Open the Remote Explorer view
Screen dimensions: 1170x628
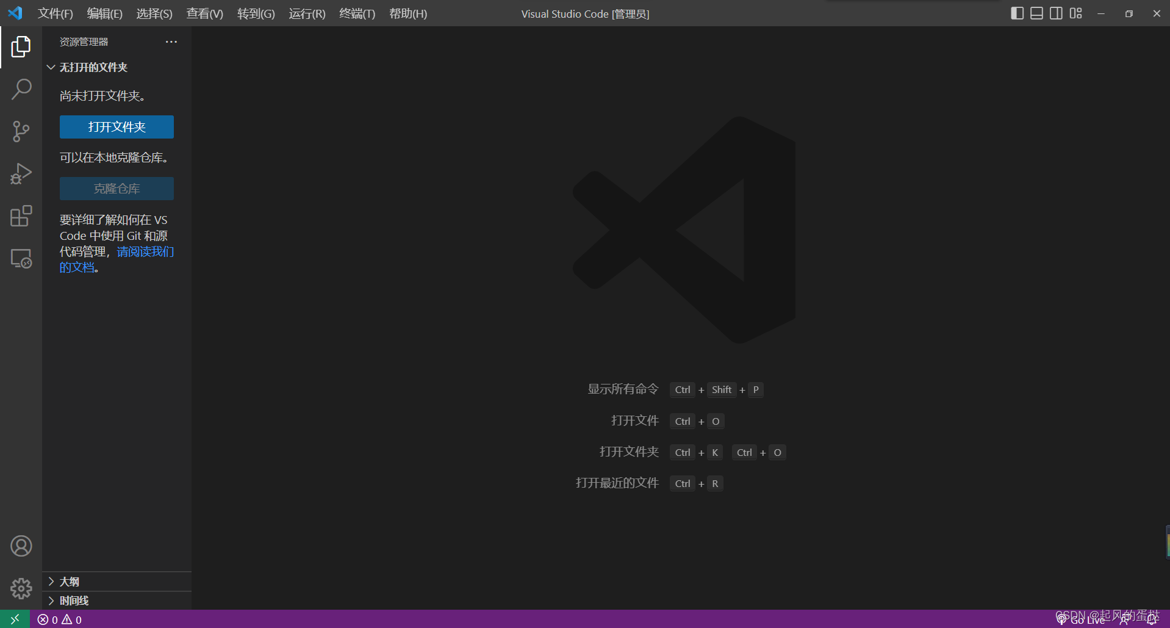coord(21,259)
